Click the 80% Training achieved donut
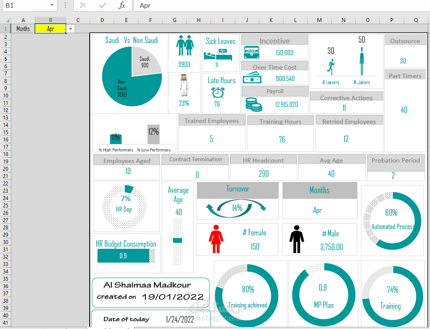Viewport: 430px width, 329px height. (247, 295)
